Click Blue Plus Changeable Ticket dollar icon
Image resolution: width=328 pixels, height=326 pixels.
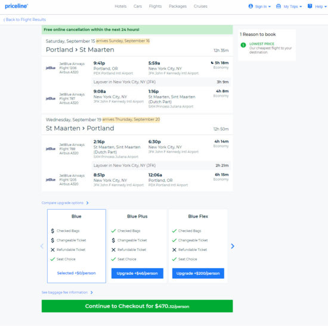tap(113, 240)
